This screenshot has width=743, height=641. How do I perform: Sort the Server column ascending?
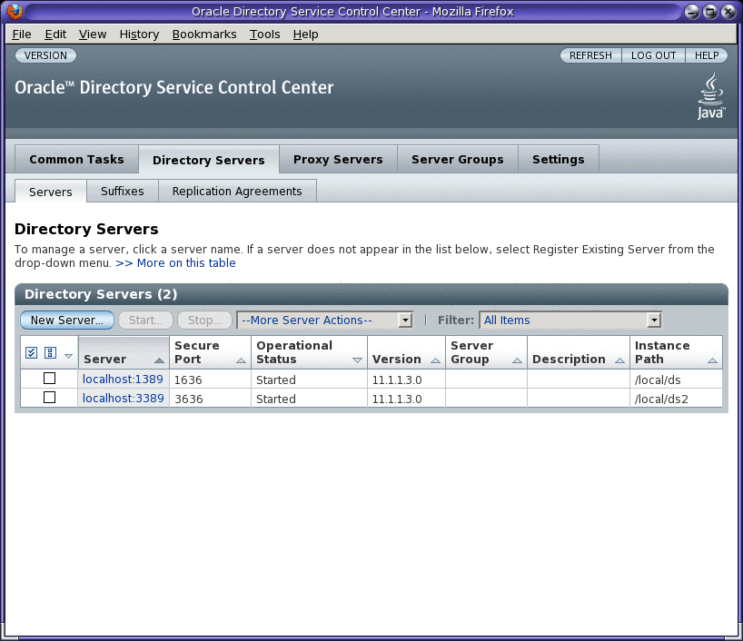[158, 360]
